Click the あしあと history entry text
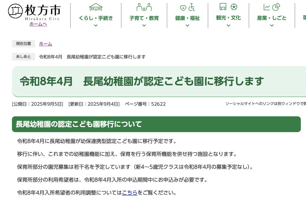This screenshot has height=203, width=306. click(92, 57)
